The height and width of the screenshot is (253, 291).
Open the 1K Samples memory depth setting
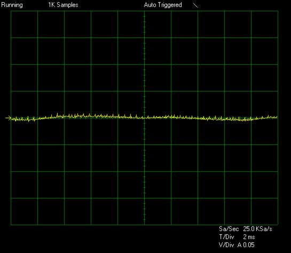coord(64,5)
